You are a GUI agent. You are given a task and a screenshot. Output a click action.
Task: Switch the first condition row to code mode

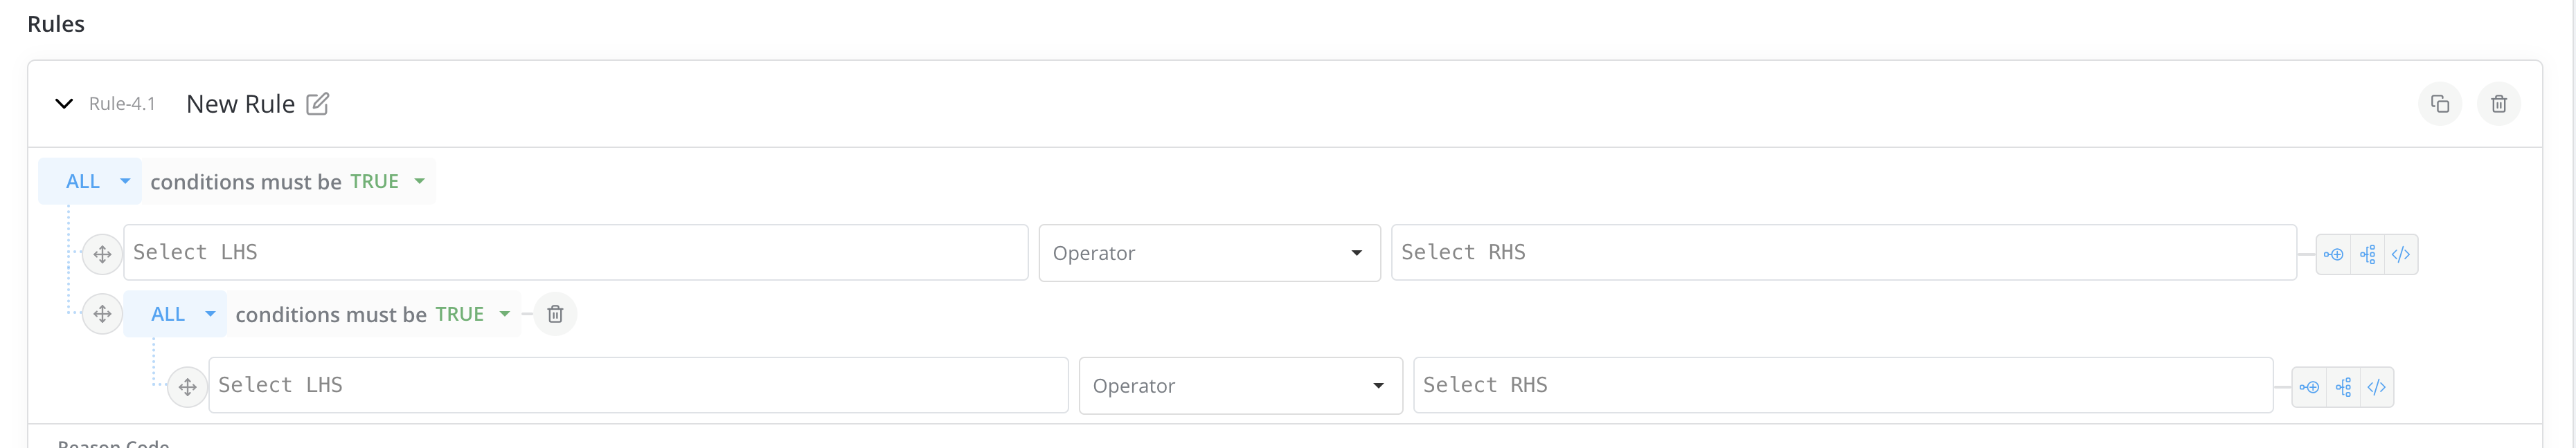click(x=2400, y=254)
